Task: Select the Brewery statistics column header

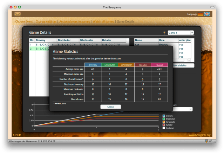Action: pyautogui.click(x=93, y=65)
